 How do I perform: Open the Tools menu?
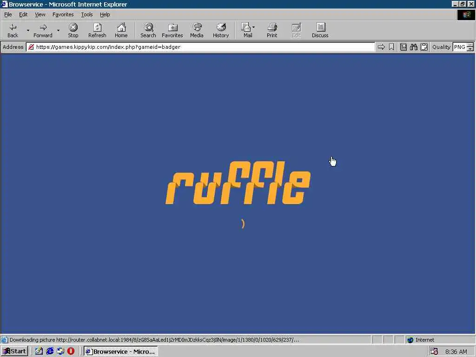click(x=86, y=14)
